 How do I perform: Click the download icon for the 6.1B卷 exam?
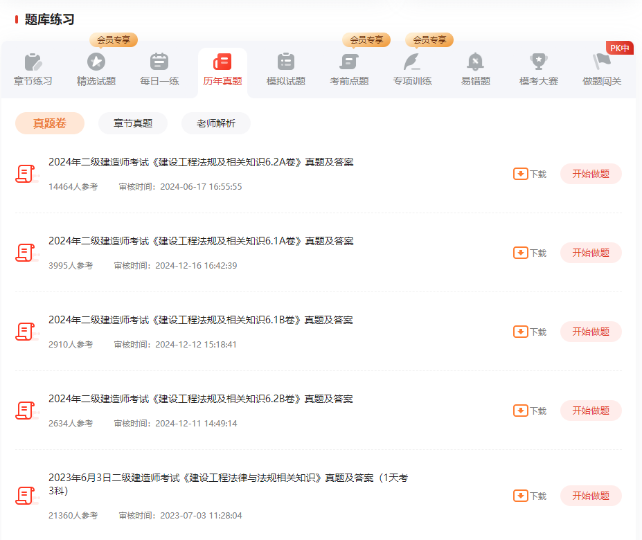click(x=520, y=332)
